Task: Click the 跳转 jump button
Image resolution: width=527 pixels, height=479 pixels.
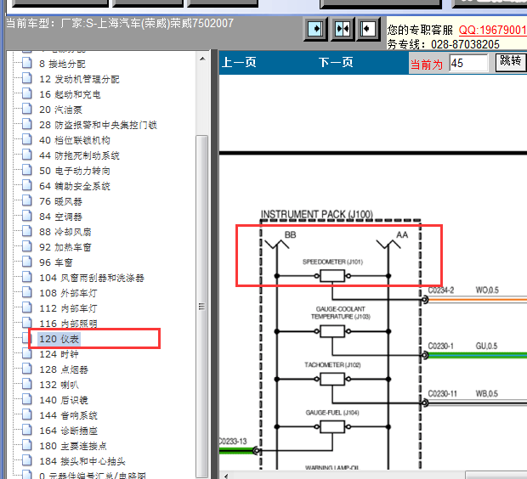Action: click(x=511, y=62)
